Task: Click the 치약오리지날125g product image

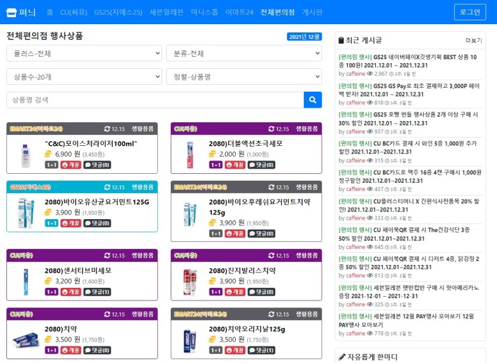Action: 190,341
